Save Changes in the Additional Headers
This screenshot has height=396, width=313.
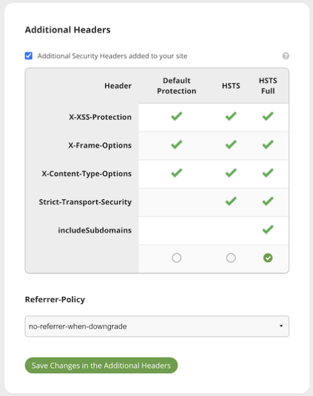coord(101,365)
